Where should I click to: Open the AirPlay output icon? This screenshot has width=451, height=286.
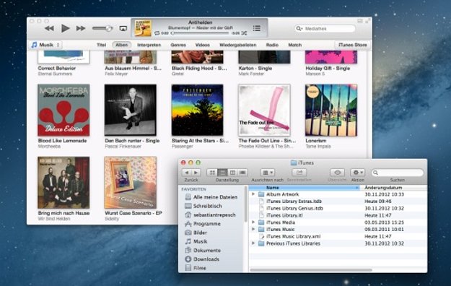point(123,28)
